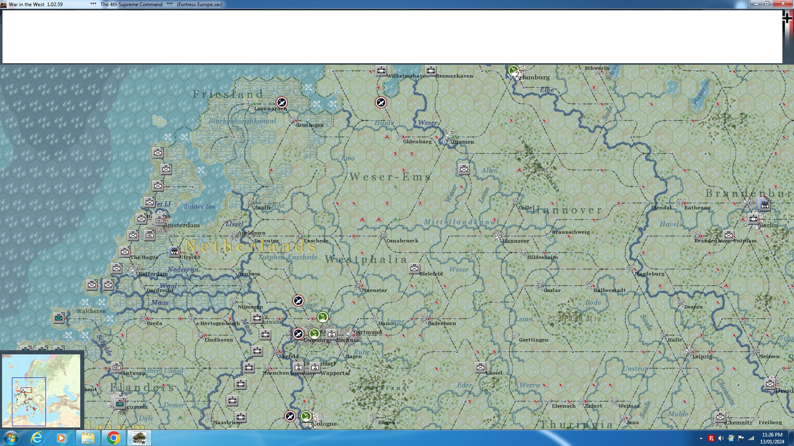The height and width of the screenshot is (446, 794).
Task: Click the Europe minimap to jump location
Action: click(x=41, y=390)
